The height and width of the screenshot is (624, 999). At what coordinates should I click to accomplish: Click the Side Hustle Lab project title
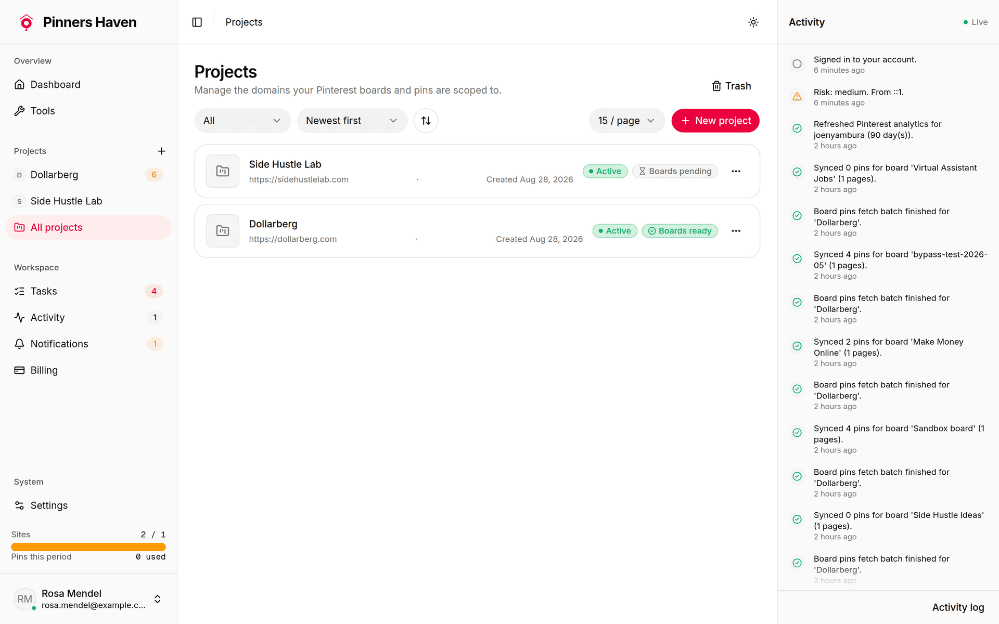pos(285,164)
